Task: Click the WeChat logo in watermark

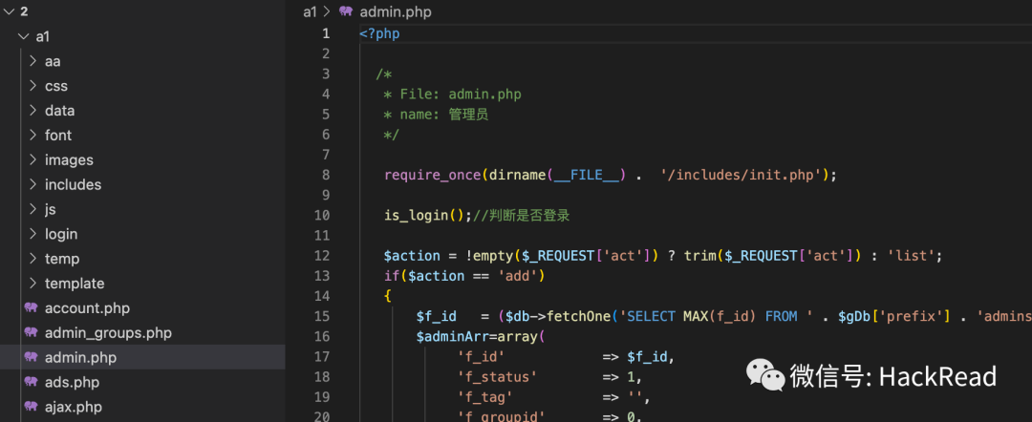Action: click(x=764, y=374)
